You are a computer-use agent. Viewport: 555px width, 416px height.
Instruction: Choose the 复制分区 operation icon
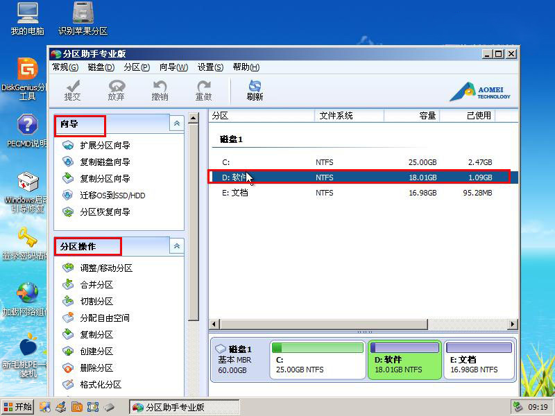click(68, 334)
